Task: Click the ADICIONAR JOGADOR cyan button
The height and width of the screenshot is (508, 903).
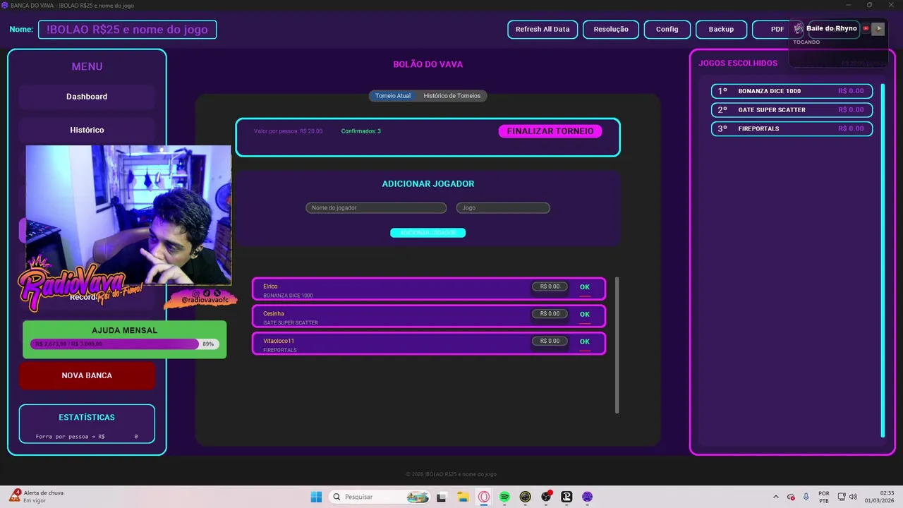Action: coord(428,233)
